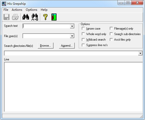The height and width of the screenshot is (120, 145).
Task: Enable the Ignore case checkbox
Action: click(x=83, y=29)
